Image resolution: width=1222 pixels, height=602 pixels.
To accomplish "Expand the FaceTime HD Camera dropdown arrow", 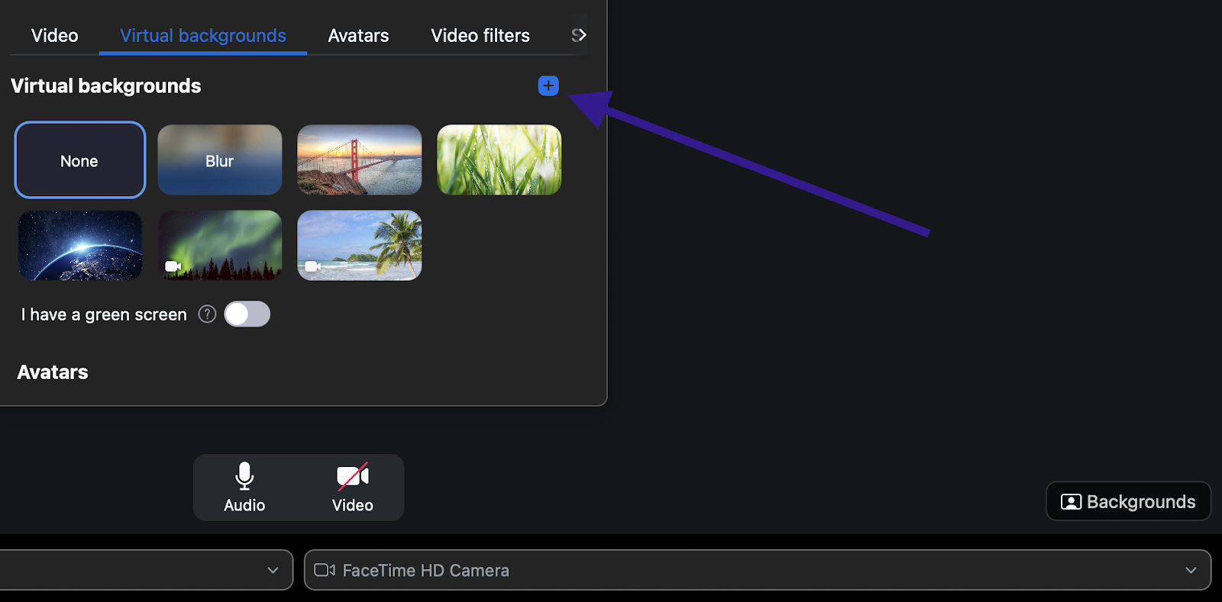I will click(1191, 570).
